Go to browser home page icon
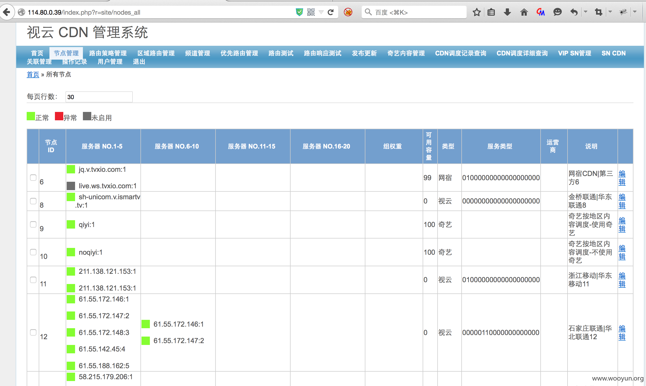646x386 pixels. tap(524, 12)
